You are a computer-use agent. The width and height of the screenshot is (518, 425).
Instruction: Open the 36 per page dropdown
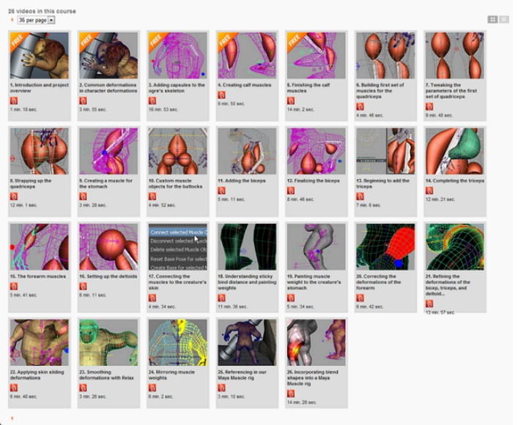coord(36,20)
